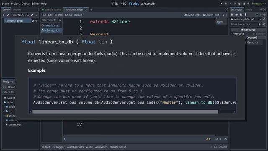Open the script editor Edit menu

point(50,15)
